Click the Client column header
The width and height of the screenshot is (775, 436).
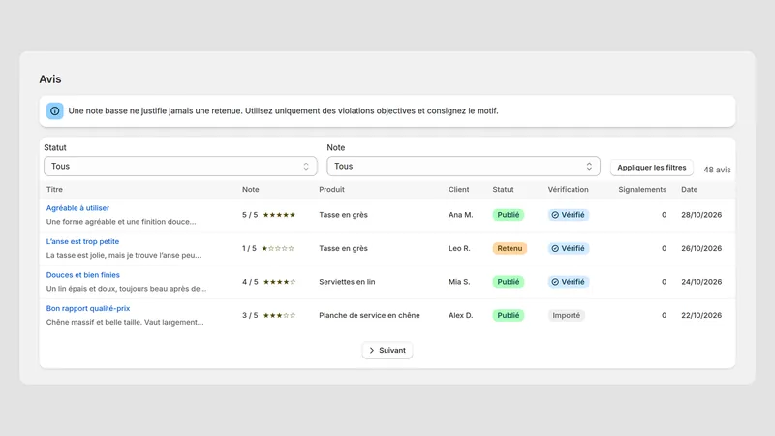(458, 189)
